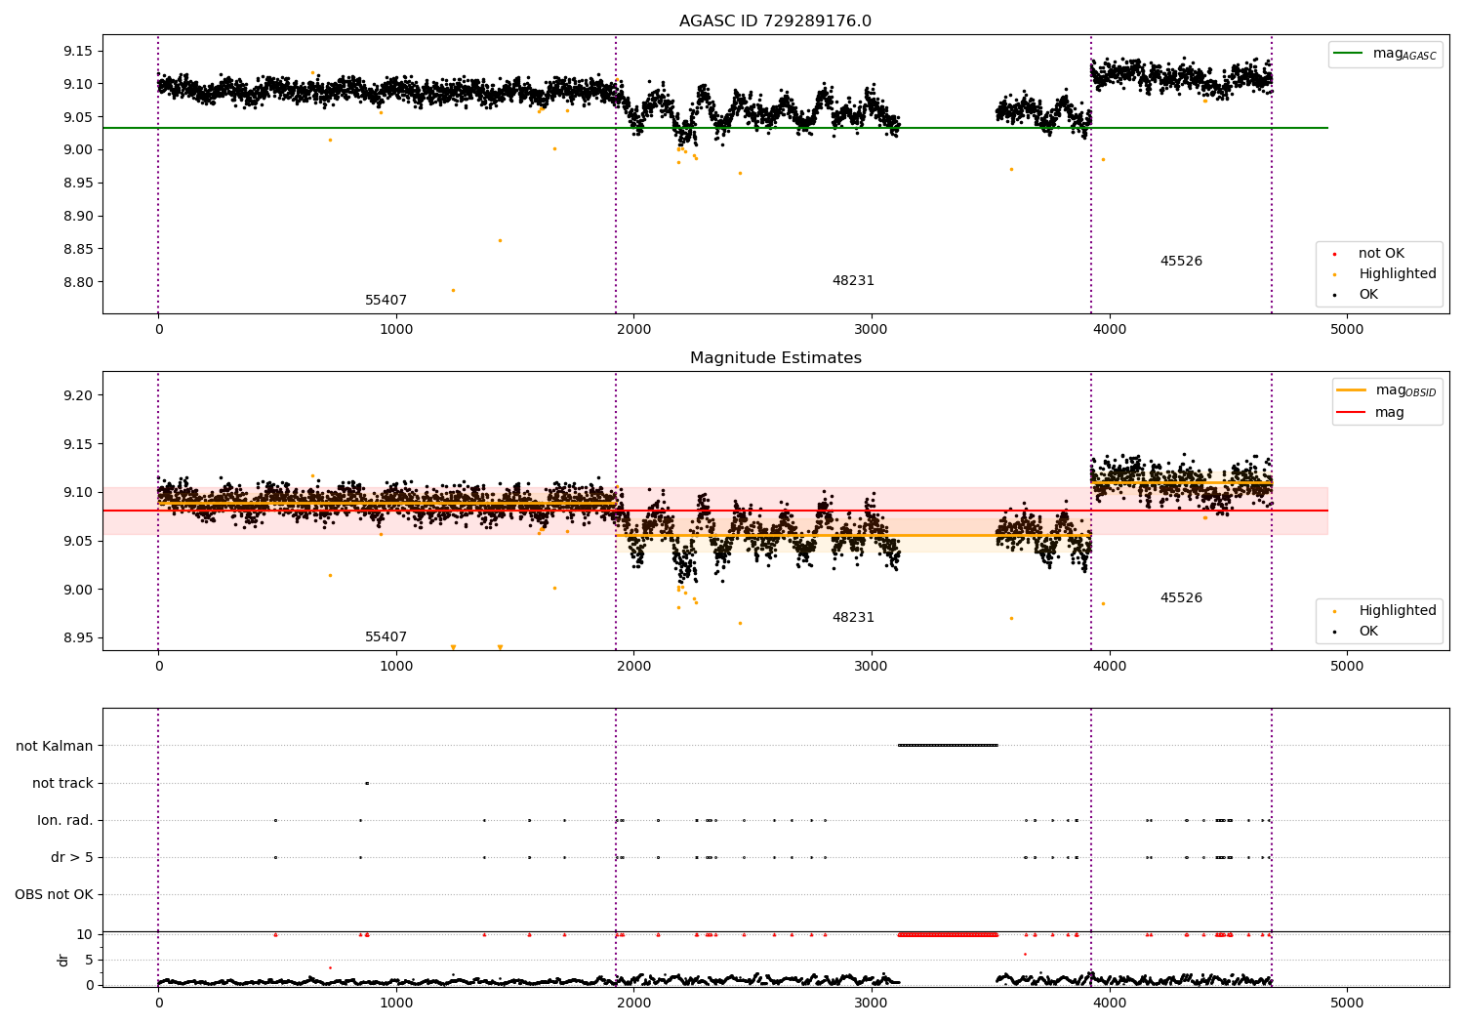Select the 'Highlighted' legend entry in top plot
Screen dimensions: 1464x1025
(x=1397, y=274)
